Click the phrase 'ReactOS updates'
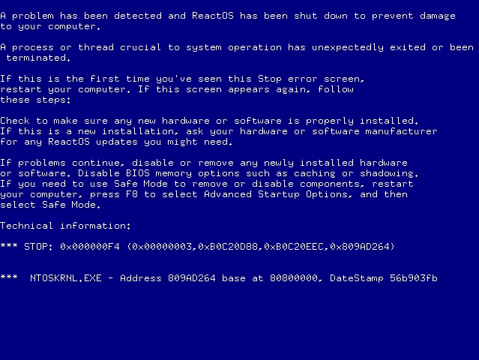This screenshot has height=360, width=479. click(93, 142)
